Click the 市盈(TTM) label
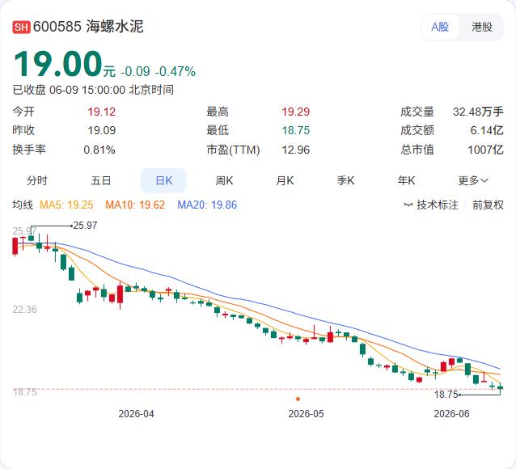Screen dimensions: 516x469 233,150
